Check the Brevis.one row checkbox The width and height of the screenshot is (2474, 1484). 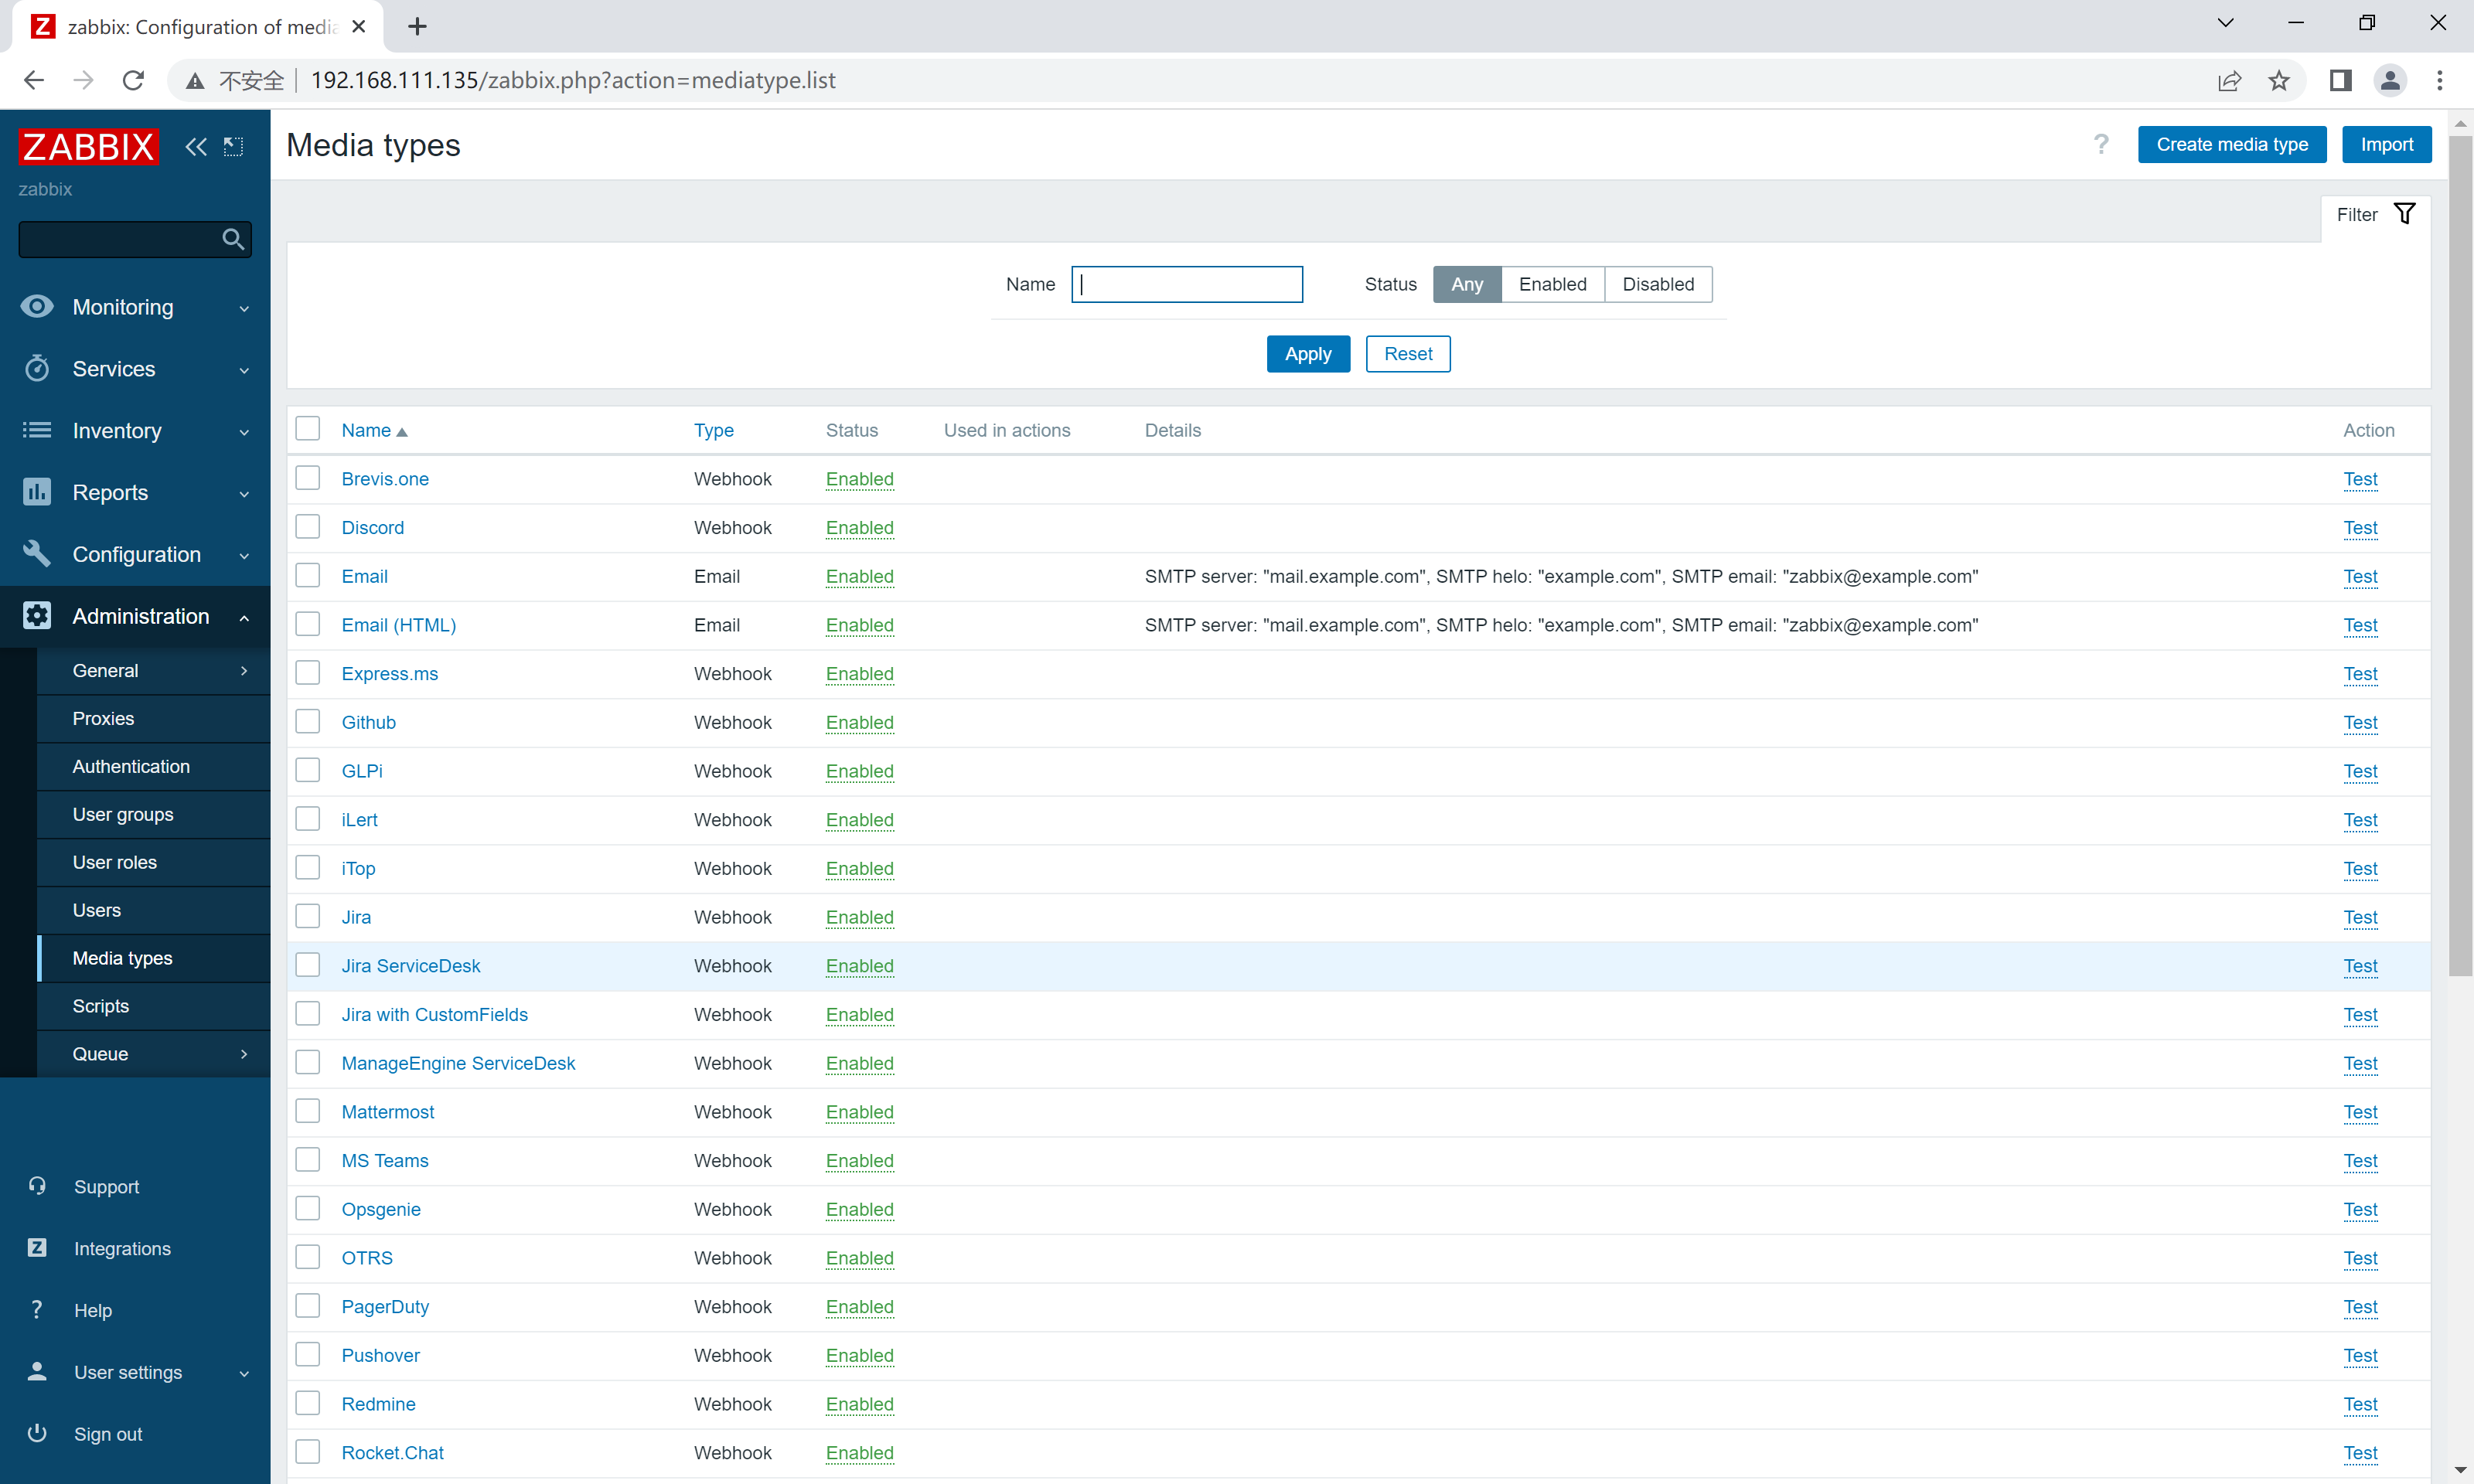[x=308, y=478]
